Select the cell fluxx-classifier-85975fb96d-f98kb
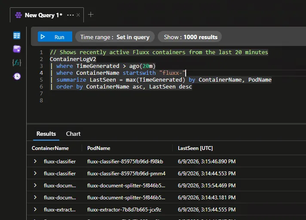Screen dimensions: 306x220 125,162
